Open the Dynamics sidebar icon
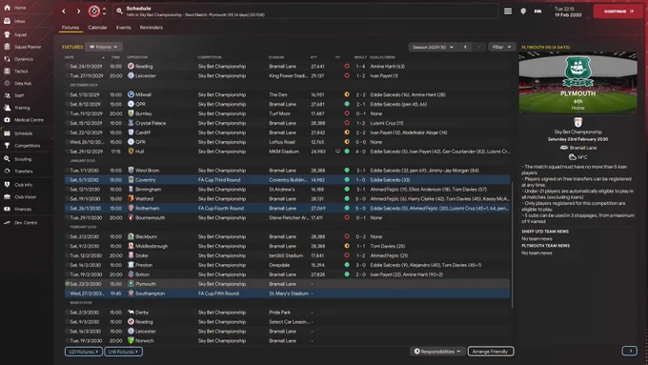The height and width of the screenshot is (365, 648). tap(7, 59)
